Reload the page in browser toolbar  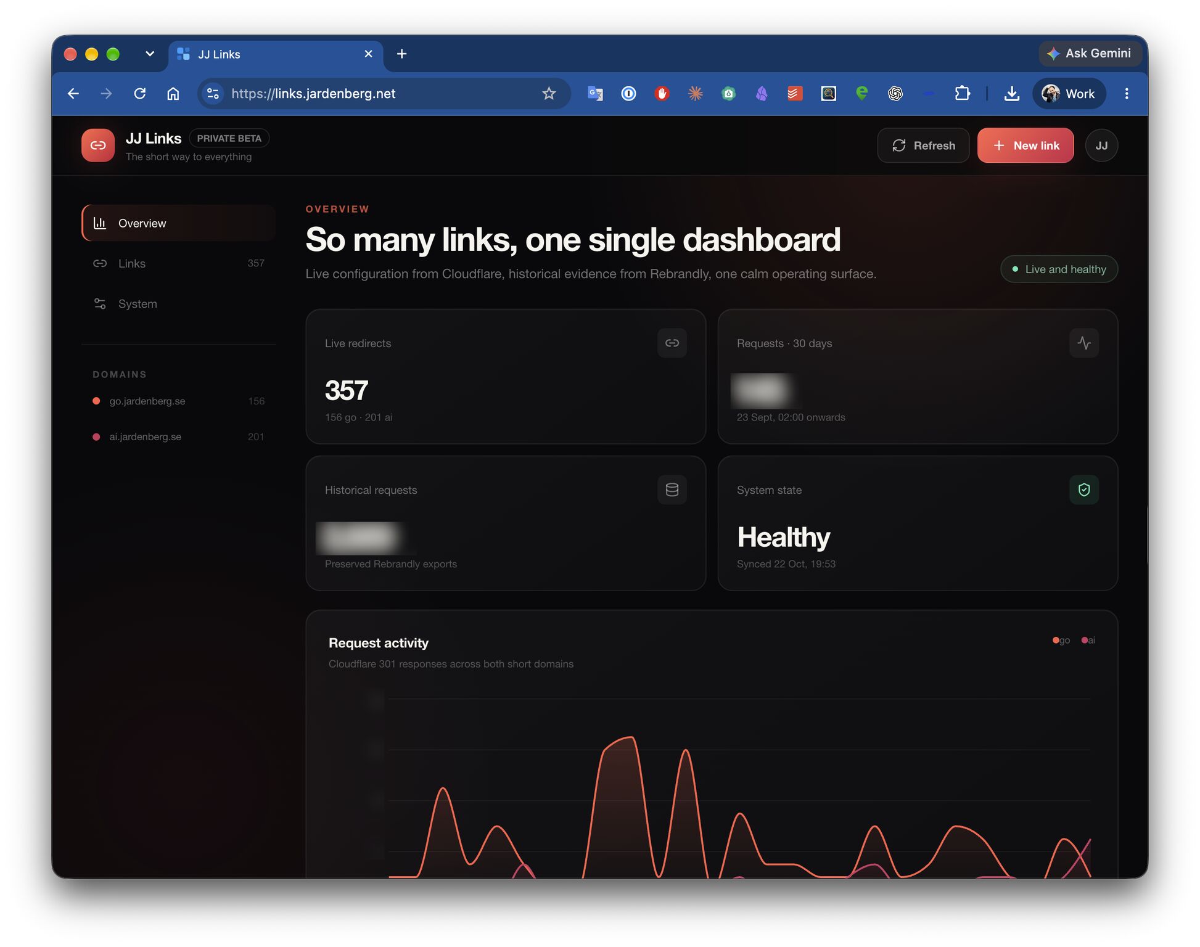click(x=140, y=94)
